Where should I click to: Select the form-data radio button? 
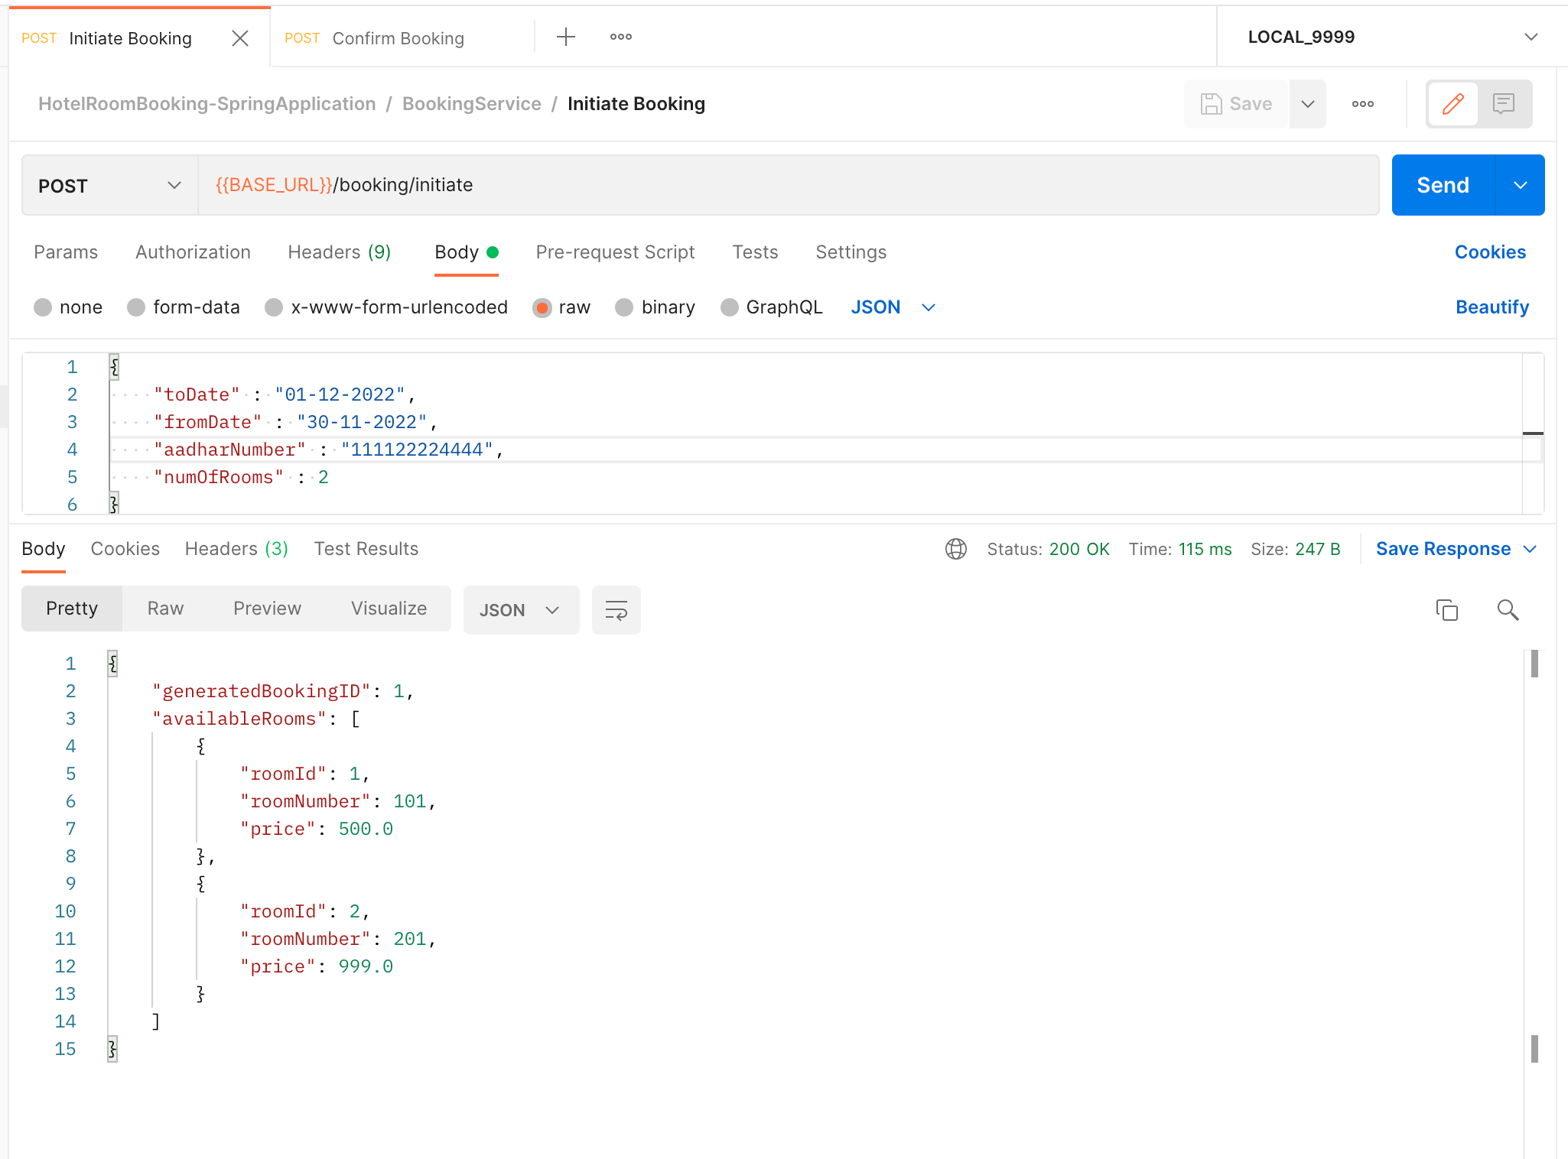pos(136,307)
